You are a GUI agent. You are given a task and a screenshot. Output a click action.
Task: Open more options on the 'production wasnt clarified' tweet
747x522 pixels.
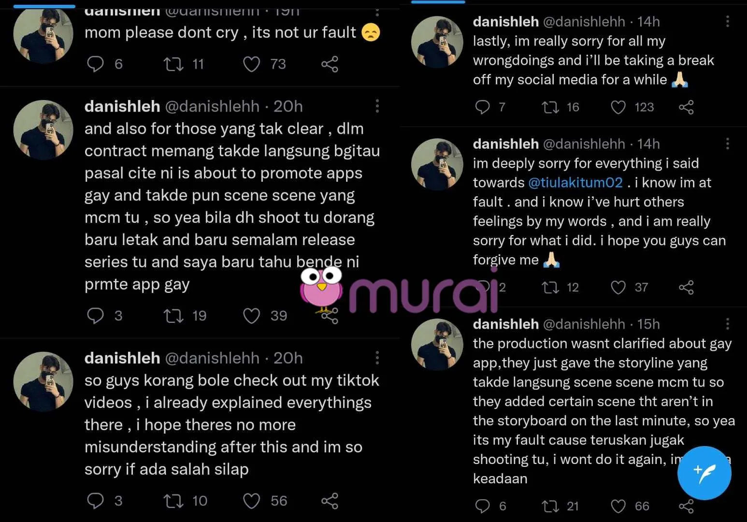(x=727, y=324)
